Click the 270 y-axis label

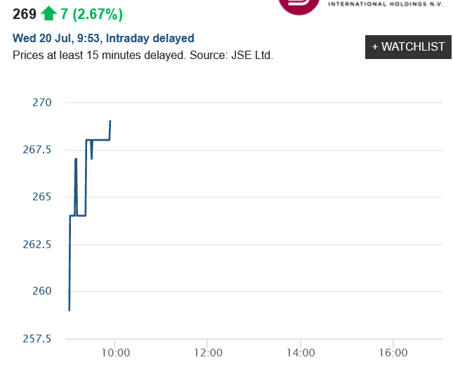(42, 103)
